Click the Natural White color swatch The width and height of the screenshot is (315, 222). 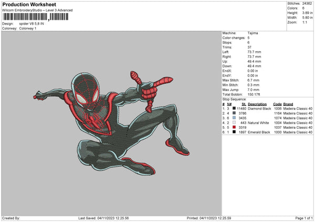[234, 123]
